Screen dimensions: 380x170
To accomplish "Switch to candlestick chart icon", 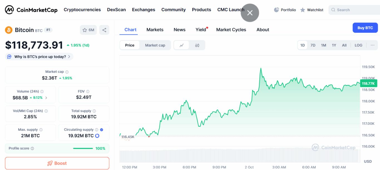I will 197,45.
